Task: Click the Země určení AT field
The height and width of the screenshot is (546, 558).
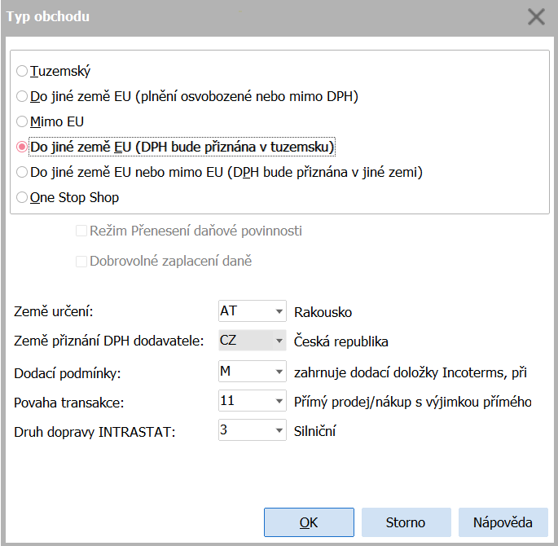Action: [x=244, y=312]
